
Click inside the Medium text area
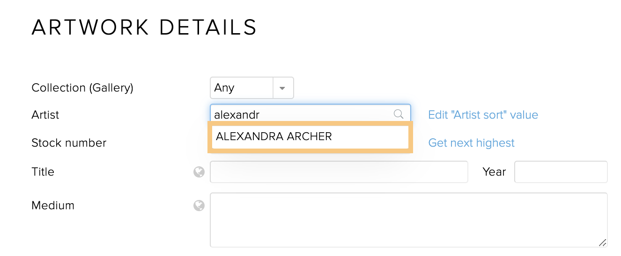point(409,220)
